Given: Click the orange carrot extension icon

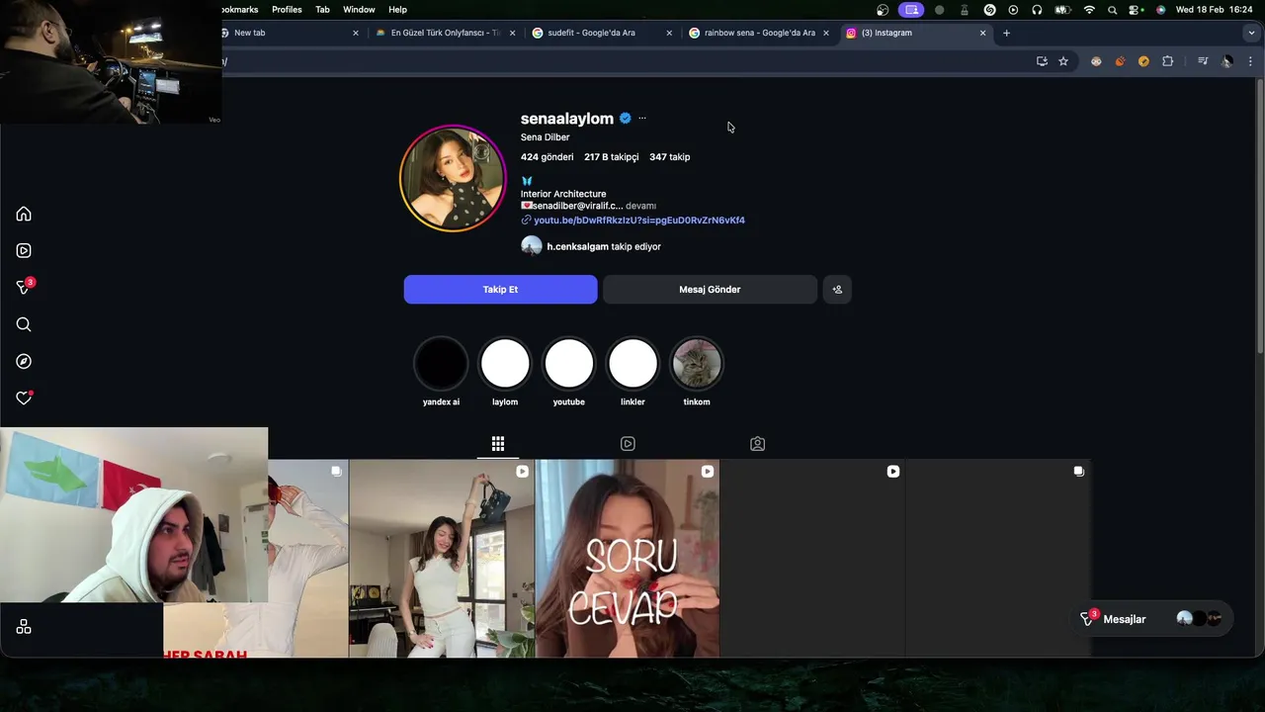Looking at the screenshot, I should [x=1120, y=61].
